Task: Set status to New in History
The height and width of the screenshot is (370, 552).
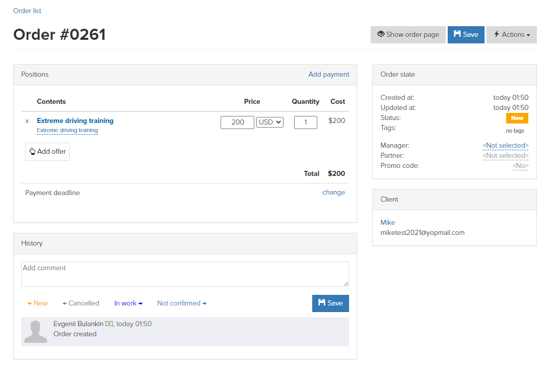Action: [x=38, y=303]
